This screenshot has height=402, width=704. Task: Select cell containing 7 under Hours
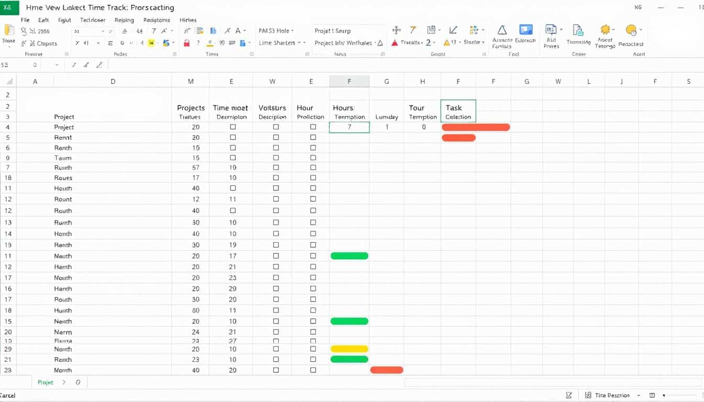349,127
